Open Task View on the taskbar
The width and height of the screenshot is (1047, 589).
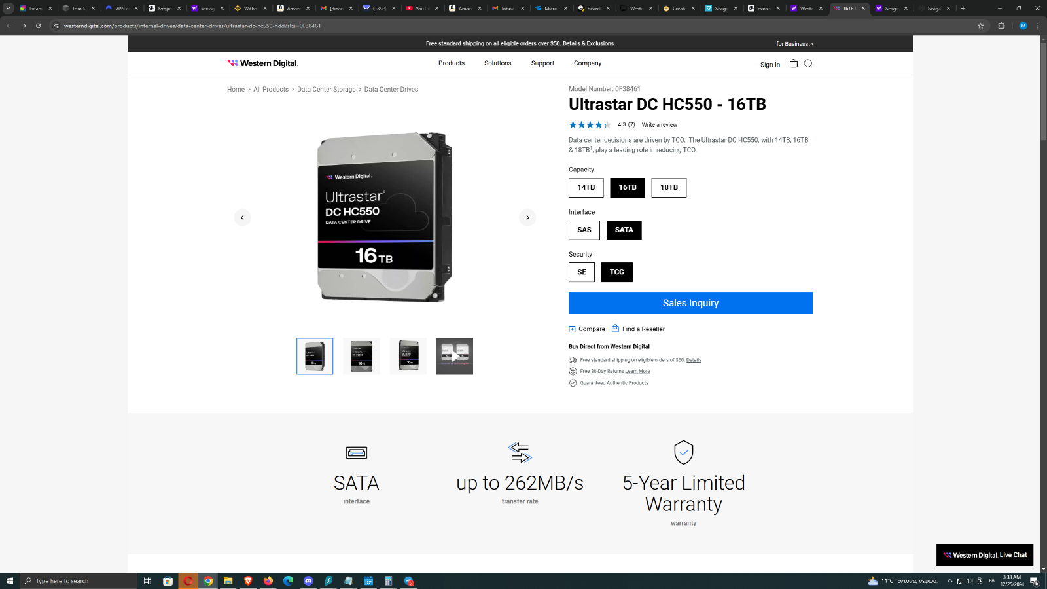147,580
